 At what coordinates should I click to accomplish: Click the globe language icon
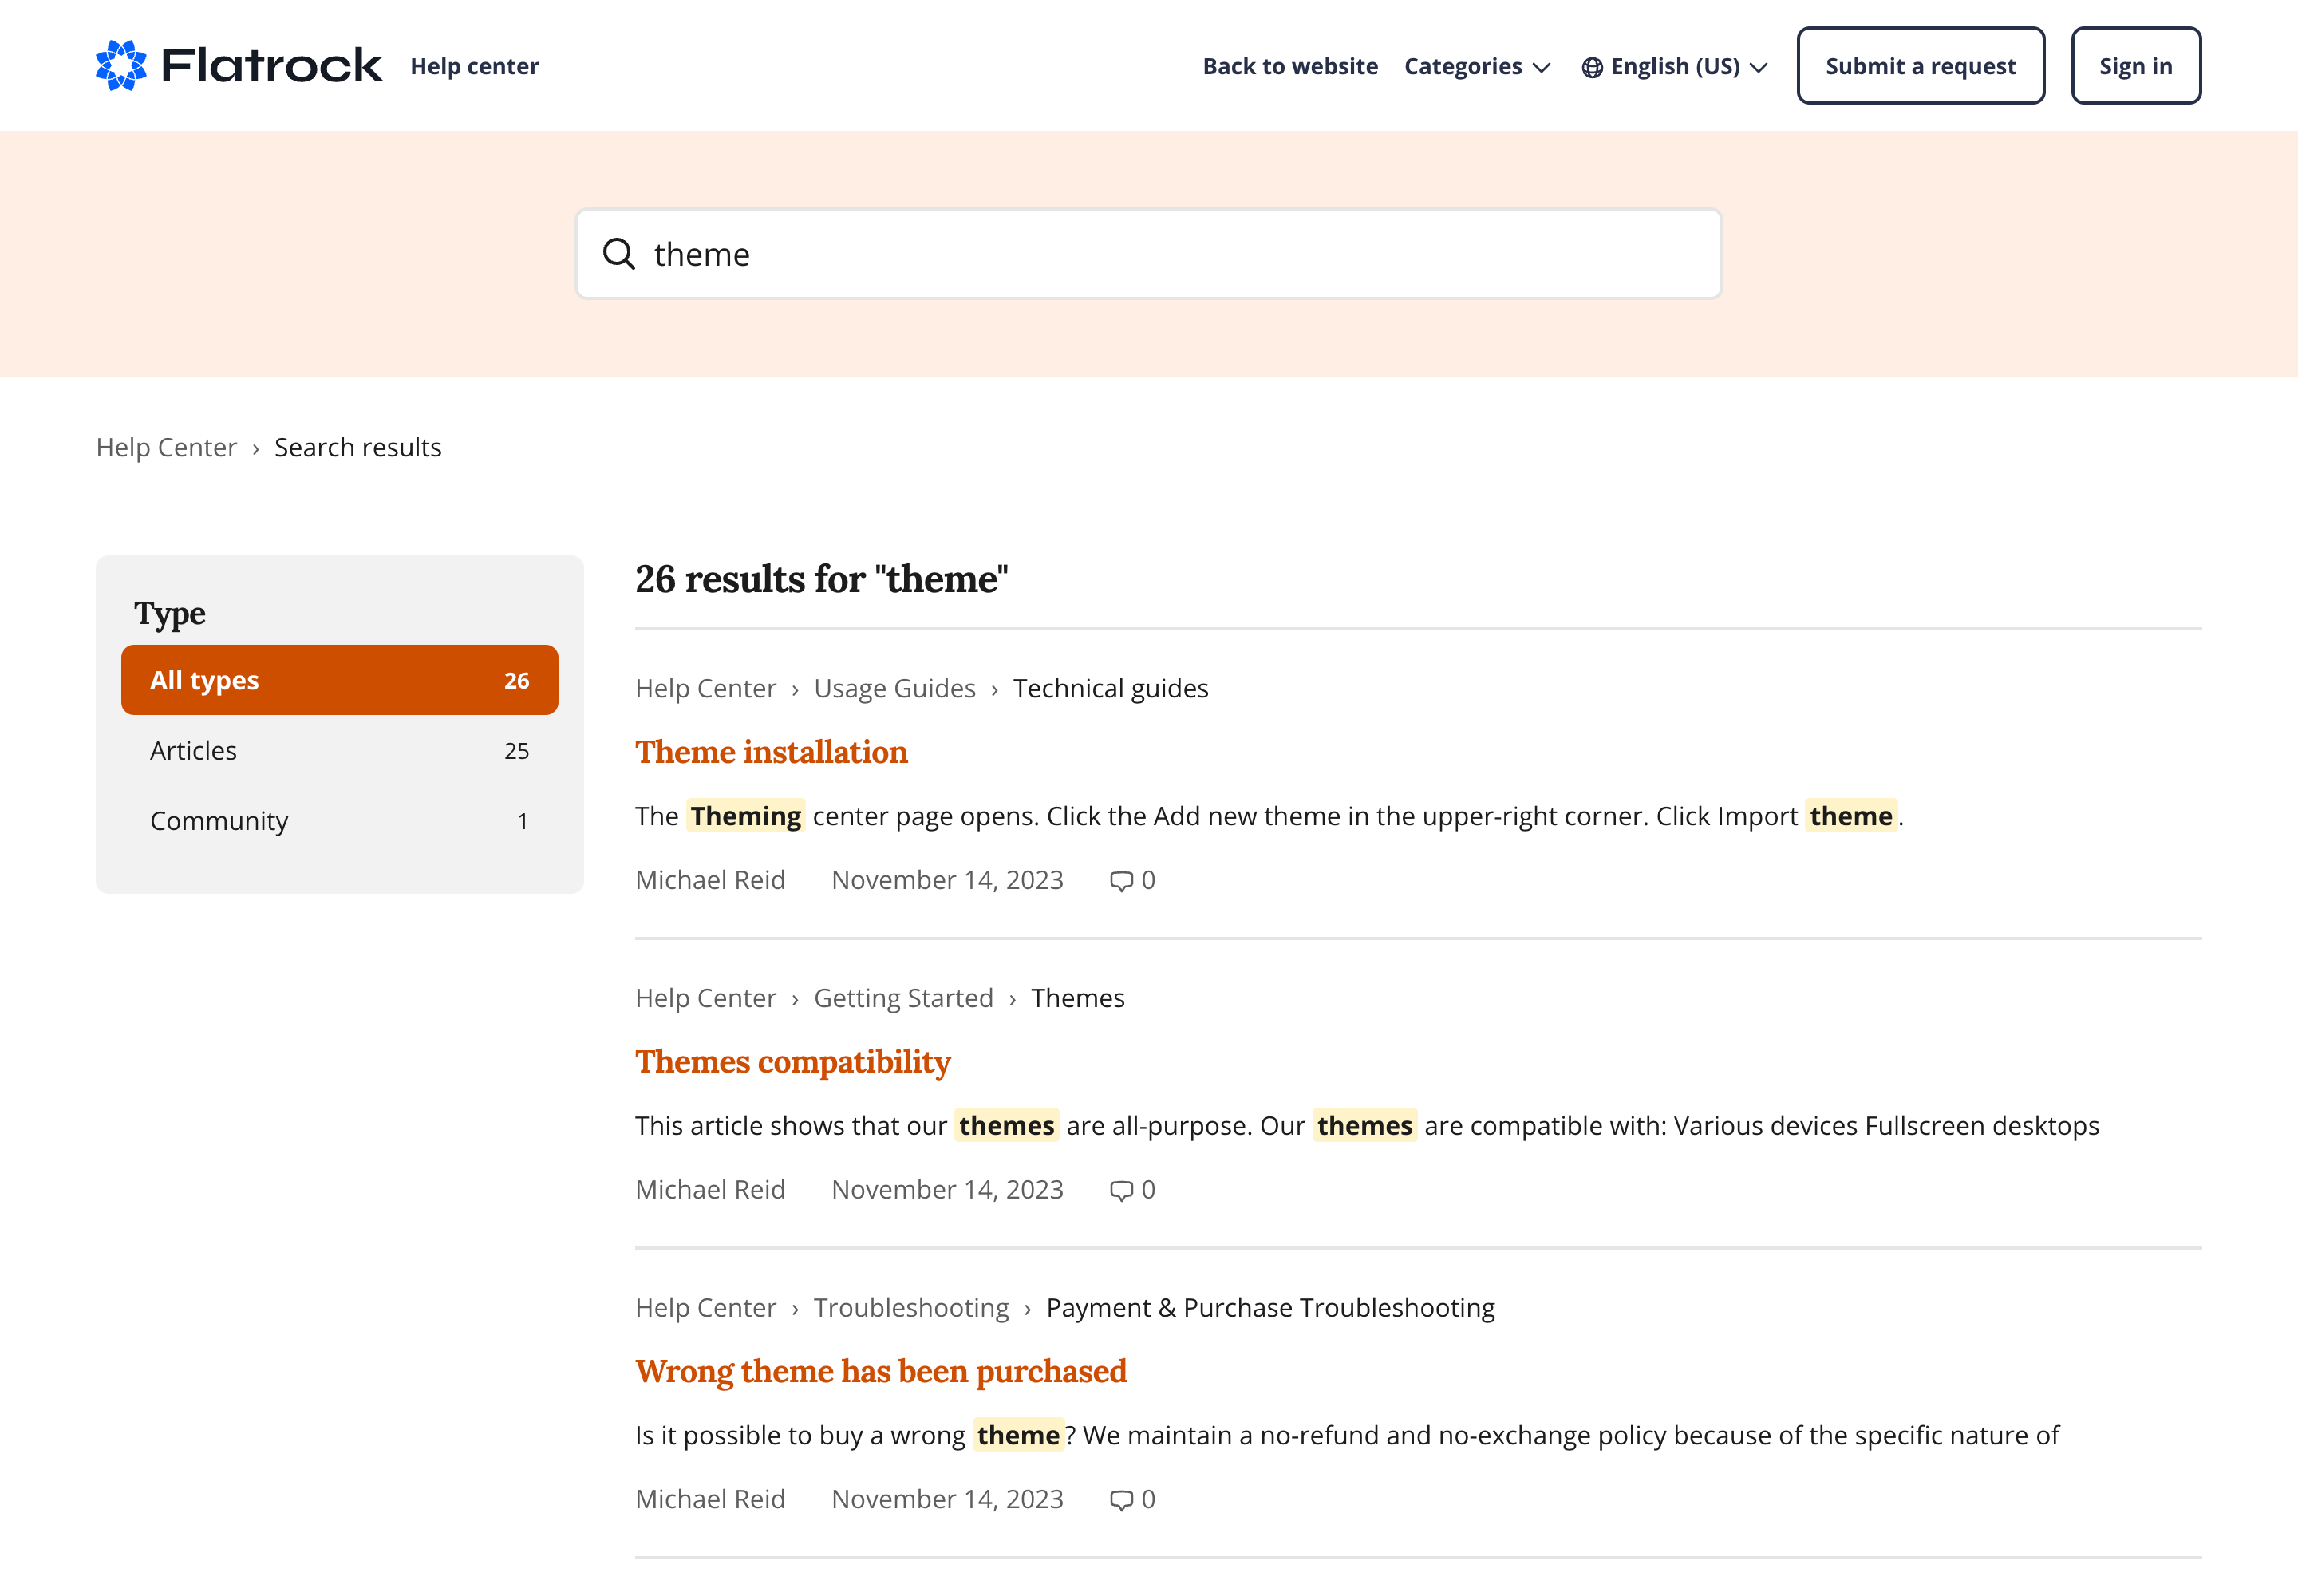coord(1592,67)
